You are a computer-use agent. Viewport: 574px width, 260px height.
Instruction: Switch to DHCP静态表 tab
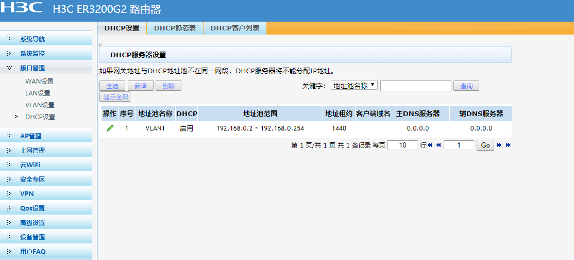click(175, 28)
